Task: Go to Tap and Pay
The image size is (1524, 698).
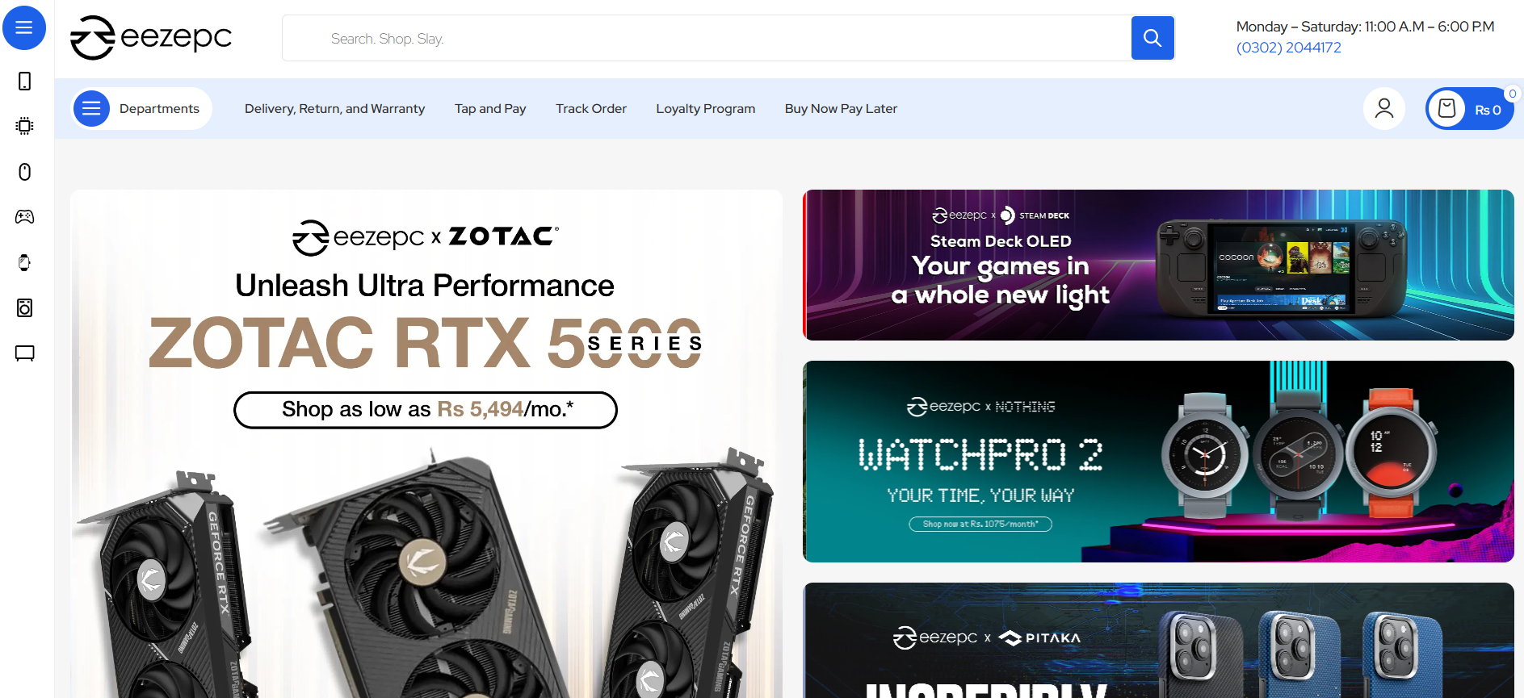Action: click(x=490, y=108)
